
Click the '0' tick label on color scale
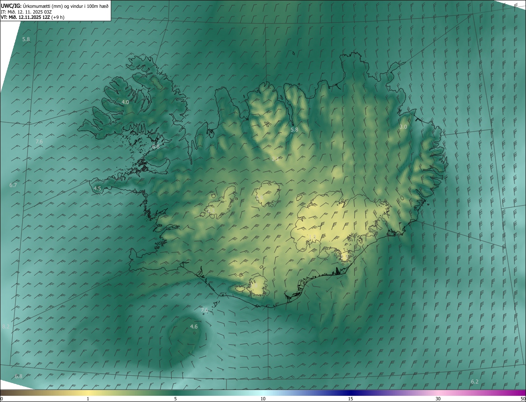1,399
